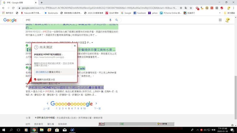Click the Google logo
Screen dimensions: 237x133
click(10, 20)
